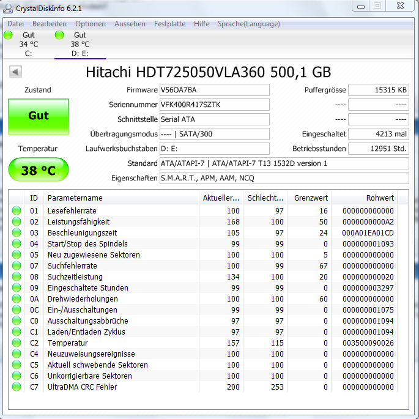Open the Aussehen menu
Screen dimensions: 419x419
pyautogui.click(x=130, y=24)
